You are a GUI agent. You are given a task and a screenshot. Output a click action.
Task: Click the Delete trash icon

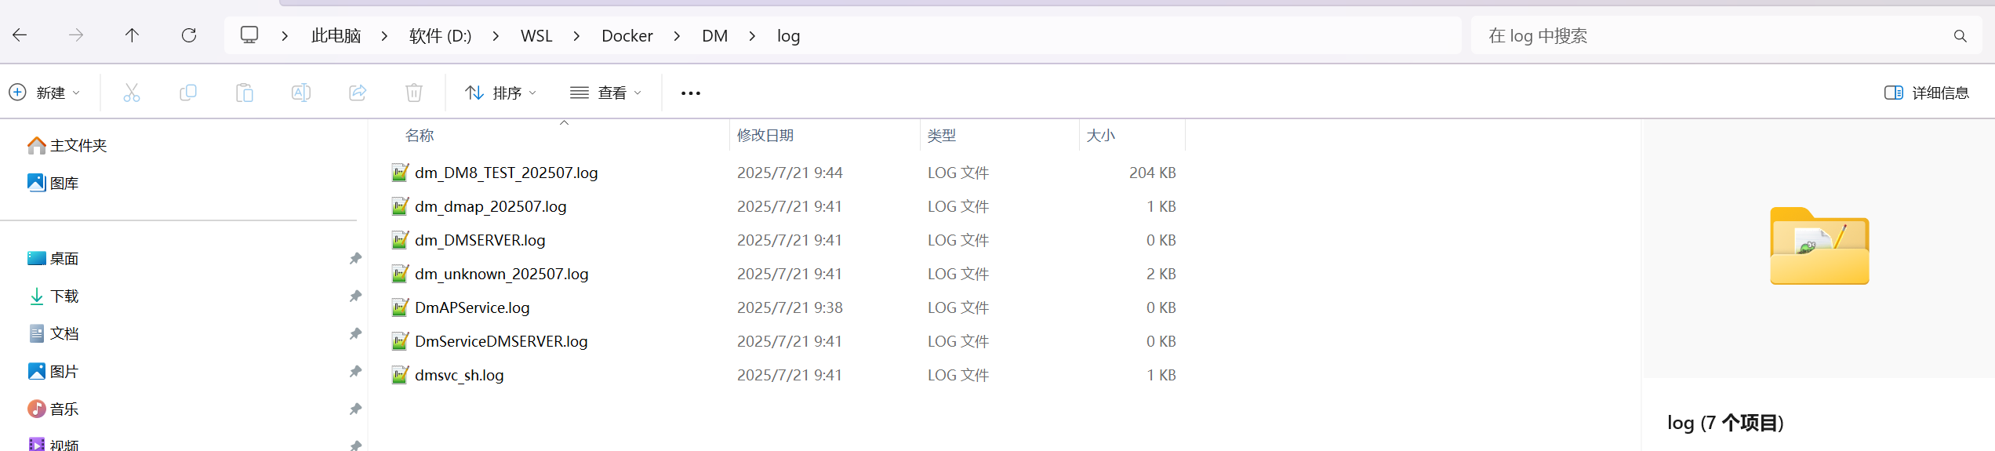[x=414, y=93]
